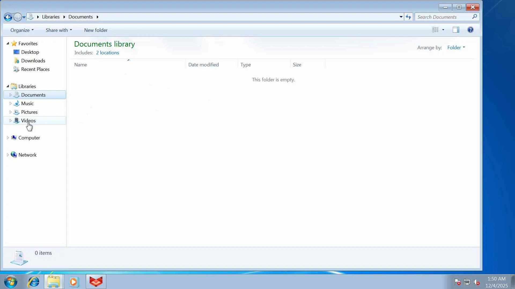
Task: Click the Change your view icon
Action: click(435, 30)
